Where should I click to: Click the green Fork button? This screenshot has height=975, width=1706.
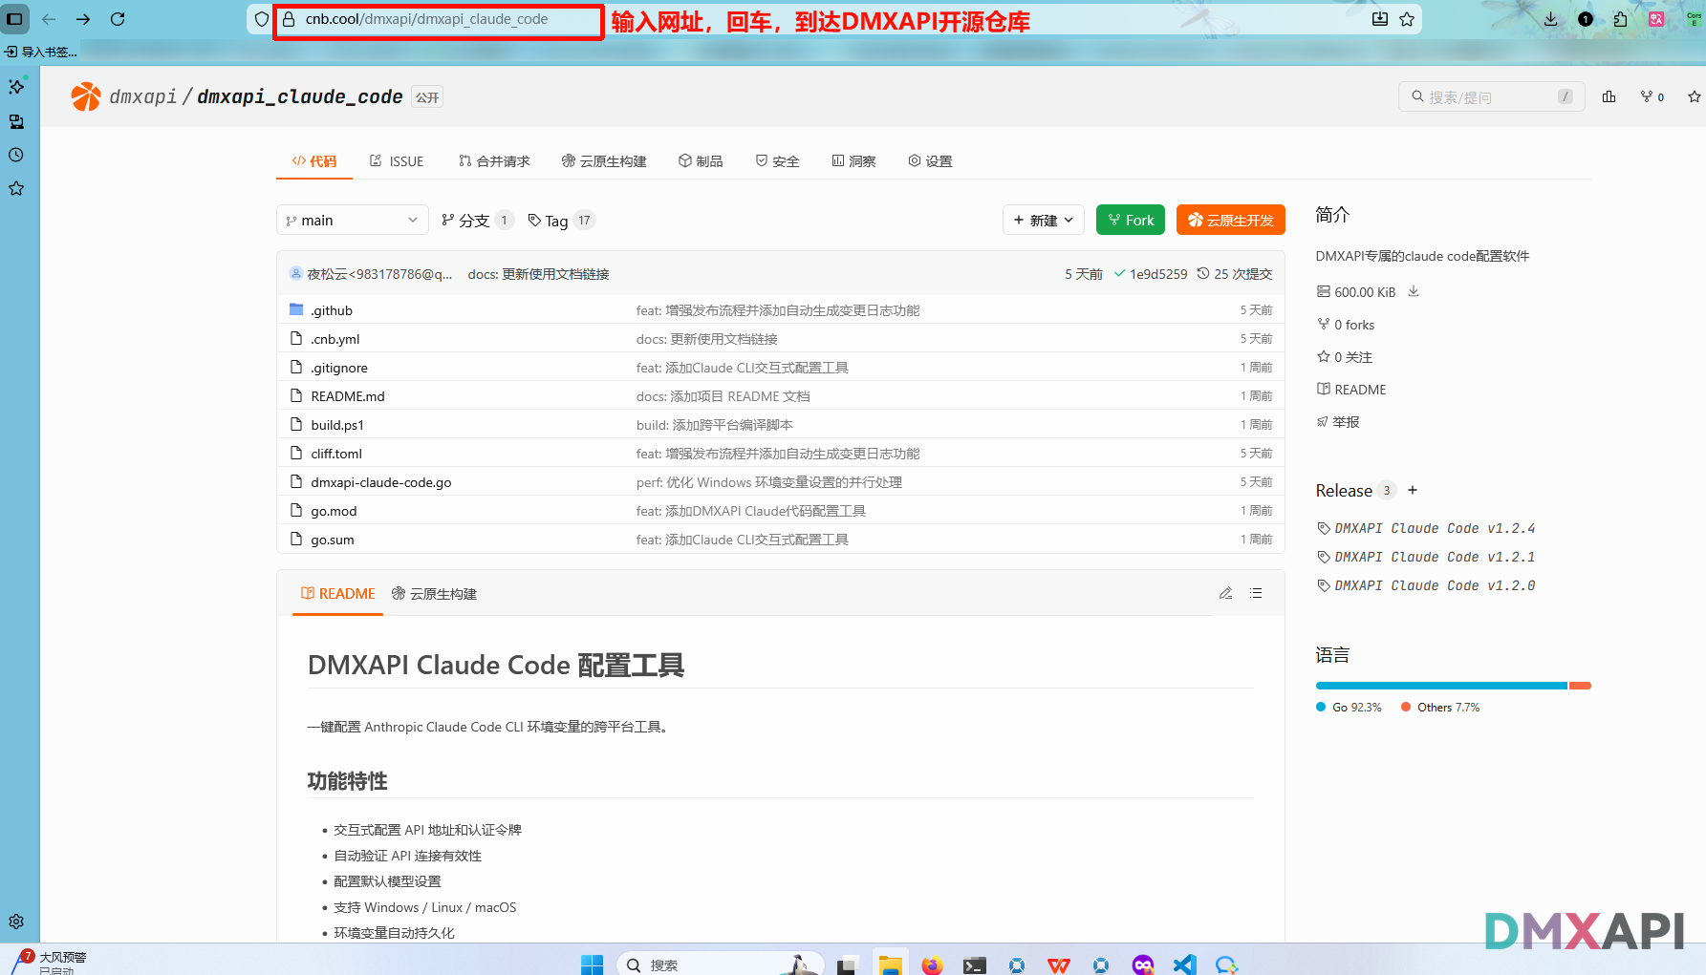point(1130,221)
